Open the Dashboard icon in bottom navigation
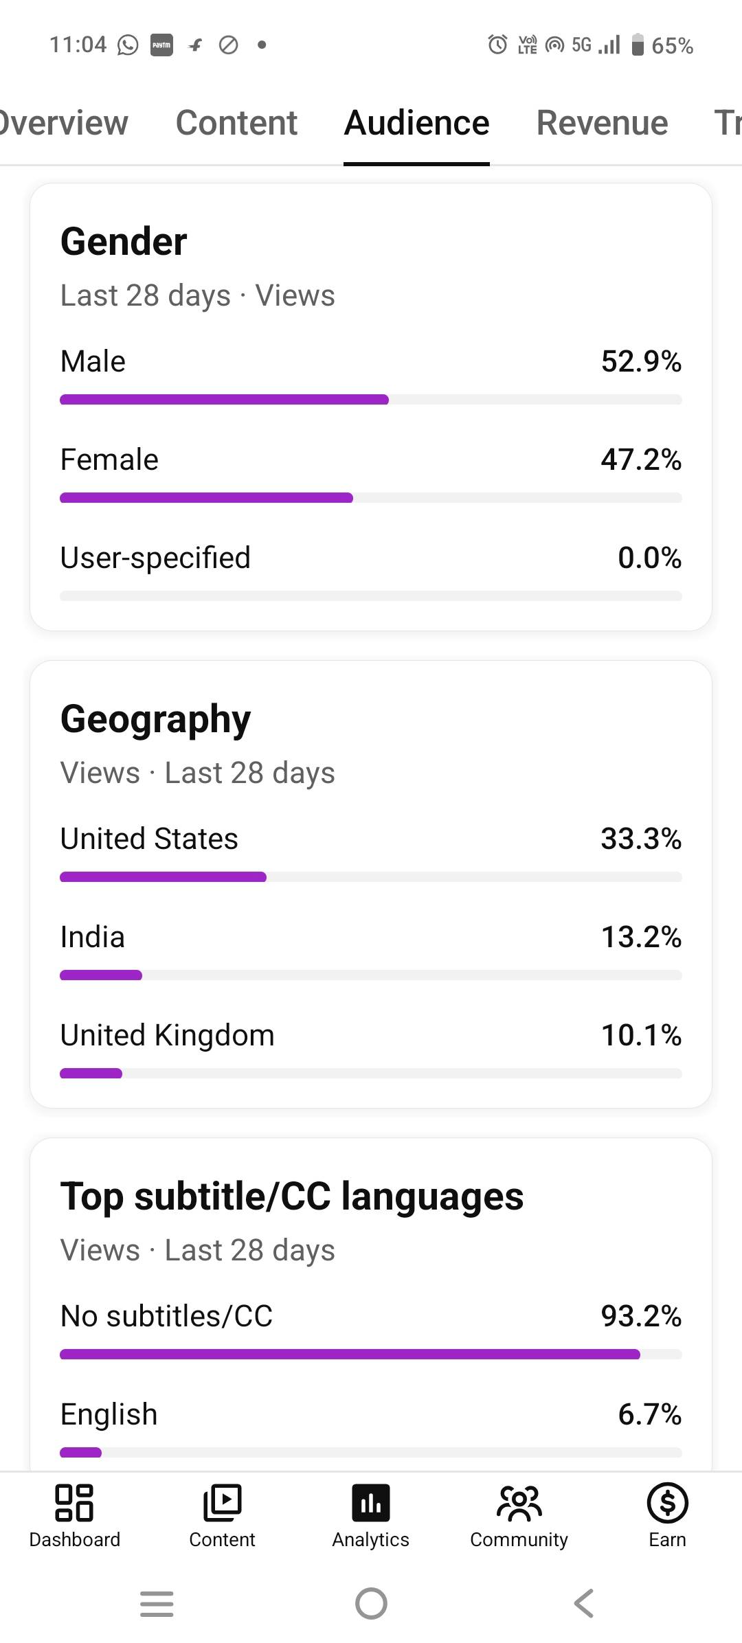This screenshot has height=1643, width=742. pos(74,1504)
